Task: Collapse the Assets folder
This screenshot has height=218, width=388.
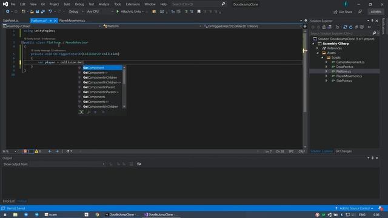Action: point(318,53)
